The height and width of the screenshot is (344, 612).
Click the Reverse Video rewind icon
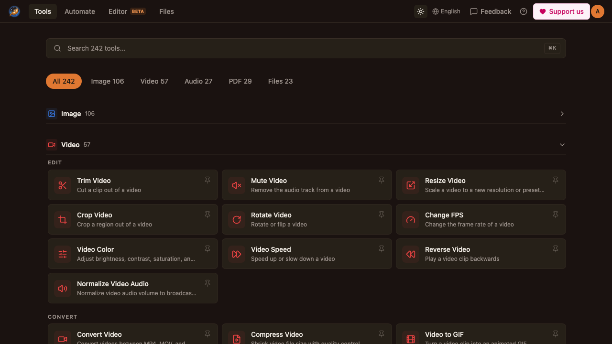tap(411, 254)
